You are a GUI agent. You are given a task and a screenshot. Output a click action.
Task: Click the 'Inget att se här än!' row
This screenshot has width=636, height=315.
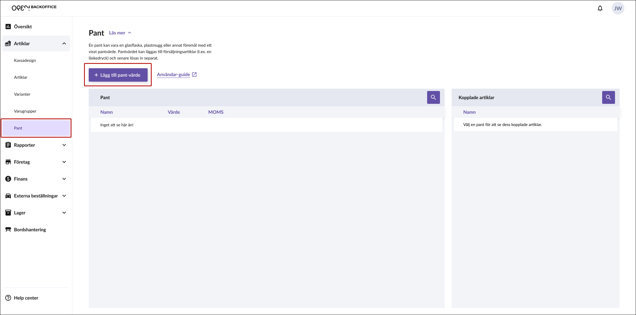pos(267,125)
